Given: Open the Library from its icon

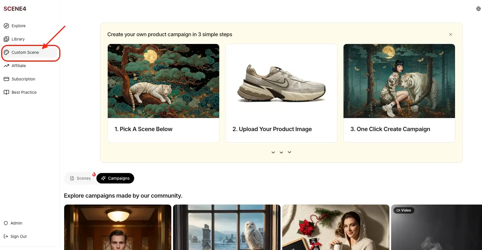Looking at the screenshot, I should [x=6, y=39].
